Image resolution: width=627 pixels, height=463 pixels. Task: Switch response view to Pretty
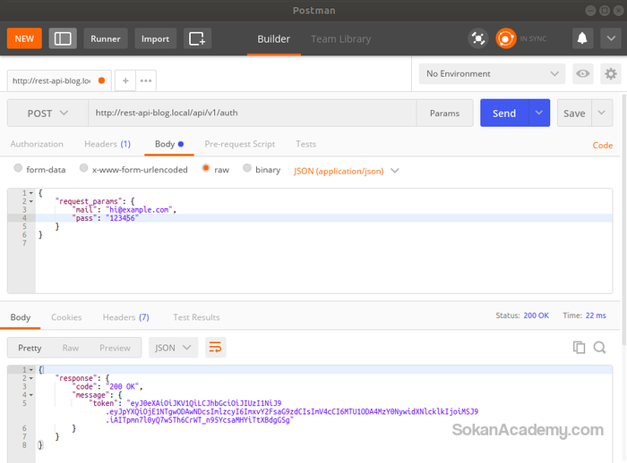30,348
